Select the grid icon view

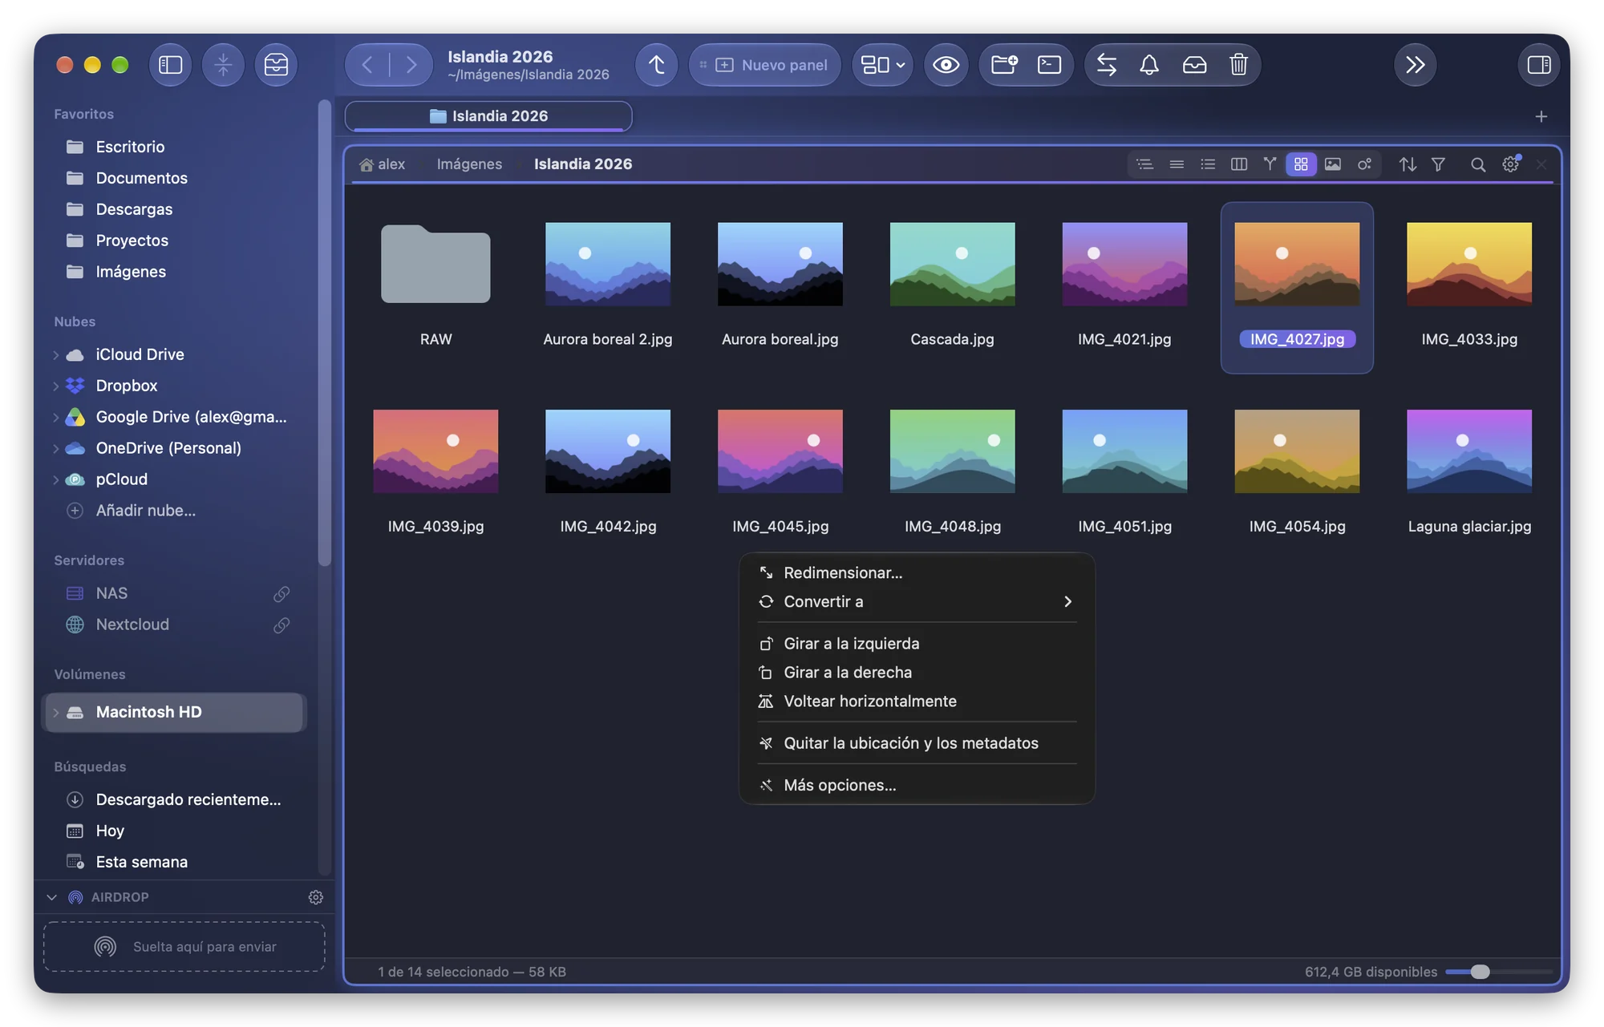pyautogui.click(x=1301, y=164)
